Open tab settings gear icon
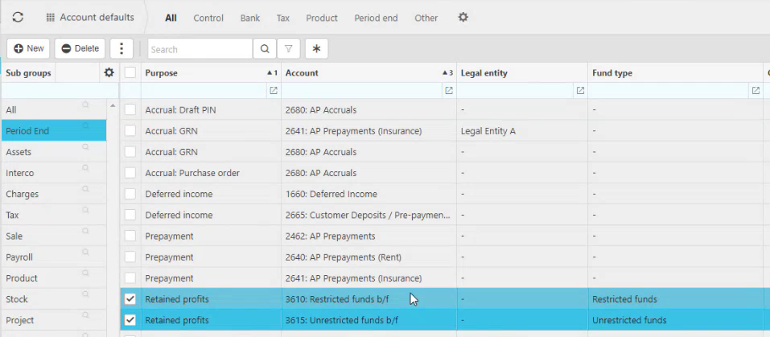 (x=463, y=17)
